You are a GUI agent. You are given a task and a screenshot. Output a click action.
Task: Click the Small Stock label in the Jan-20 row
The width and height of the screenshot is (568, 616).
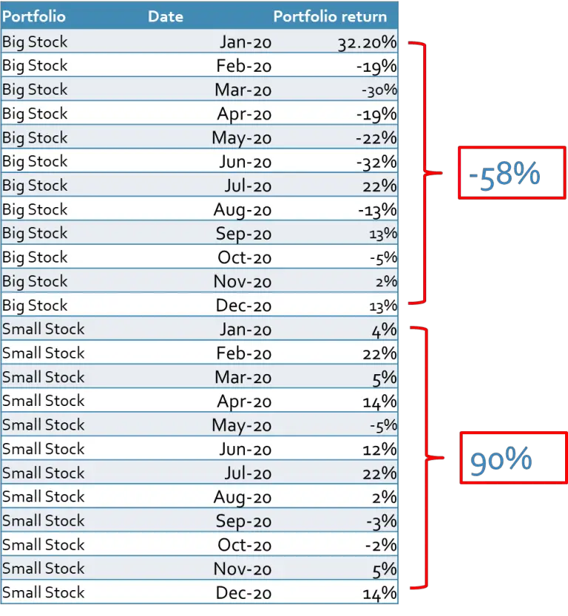[44, 329]
